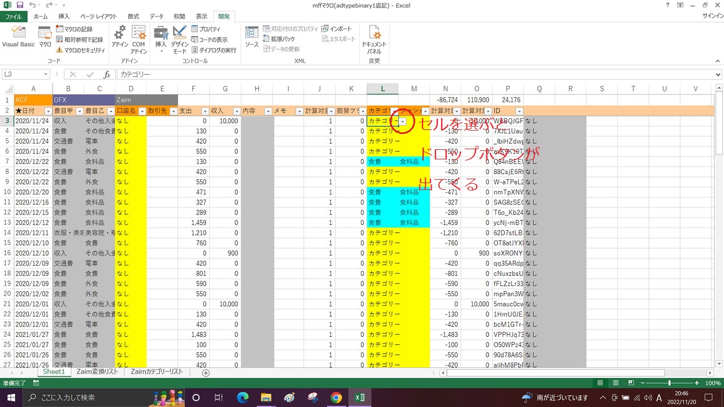Viewport: 724px width, 407px height.
Task: Select row 10 header
Action: point(7,192)
